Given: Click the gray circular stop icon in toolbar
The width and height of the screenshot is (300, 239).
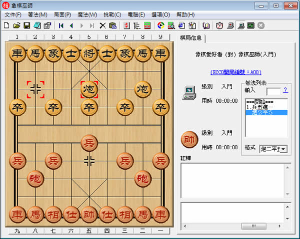Looking at the screenshot, I should pos(261,25).
